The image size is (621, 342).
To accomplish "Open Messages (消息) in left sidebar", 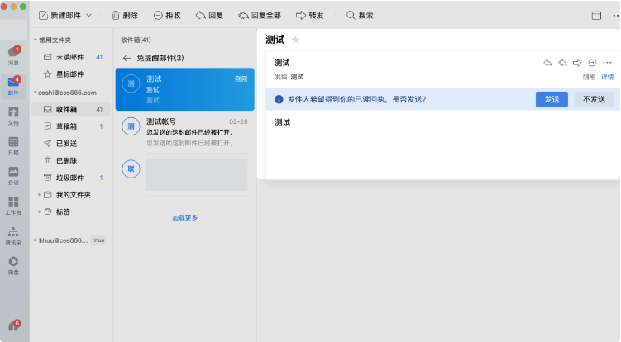I will [13, 55].
